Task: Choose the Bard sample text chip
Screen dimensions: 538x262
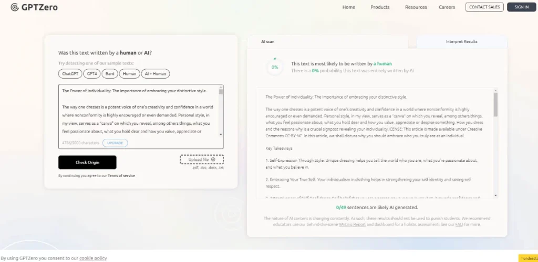Action: tap(110, 74)
